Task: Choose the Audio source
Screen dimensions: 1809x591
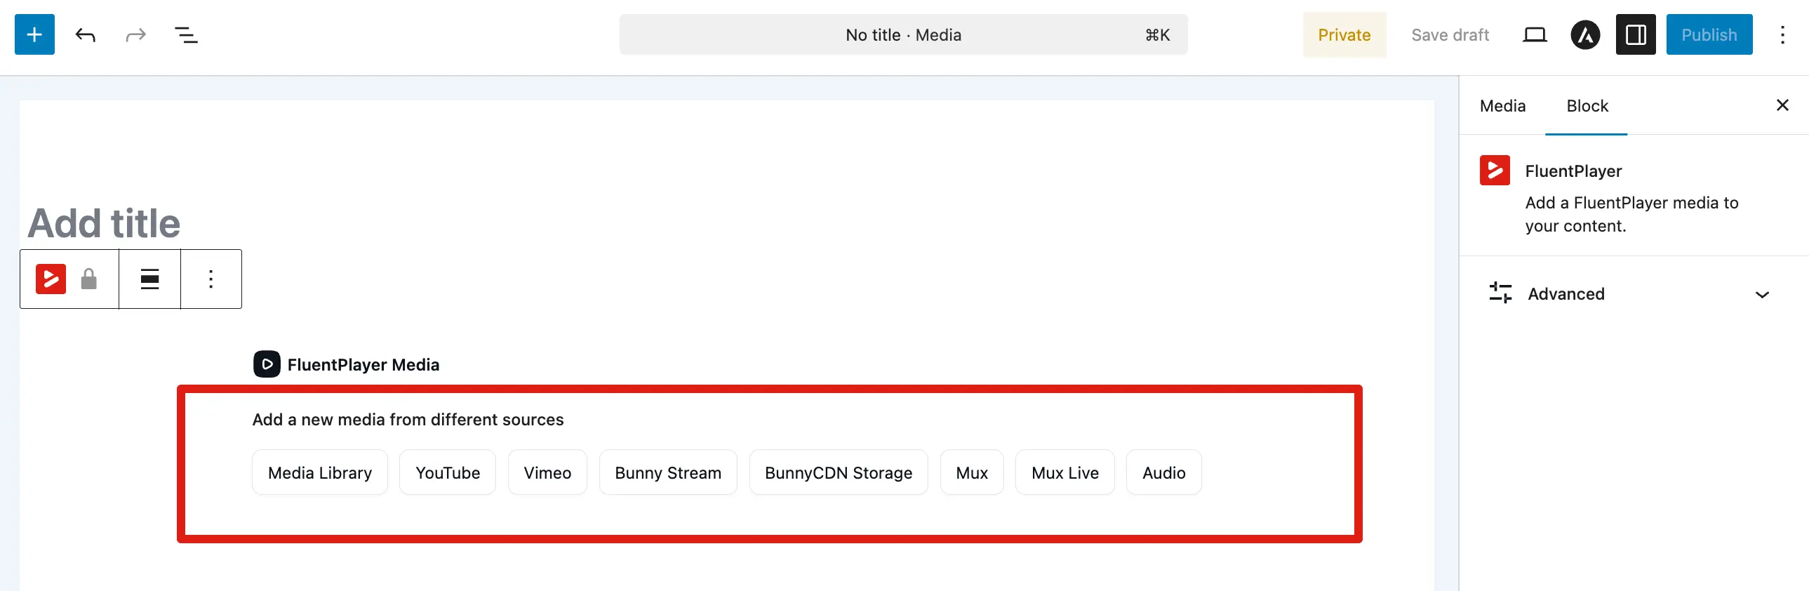Action: (1163, 472)
